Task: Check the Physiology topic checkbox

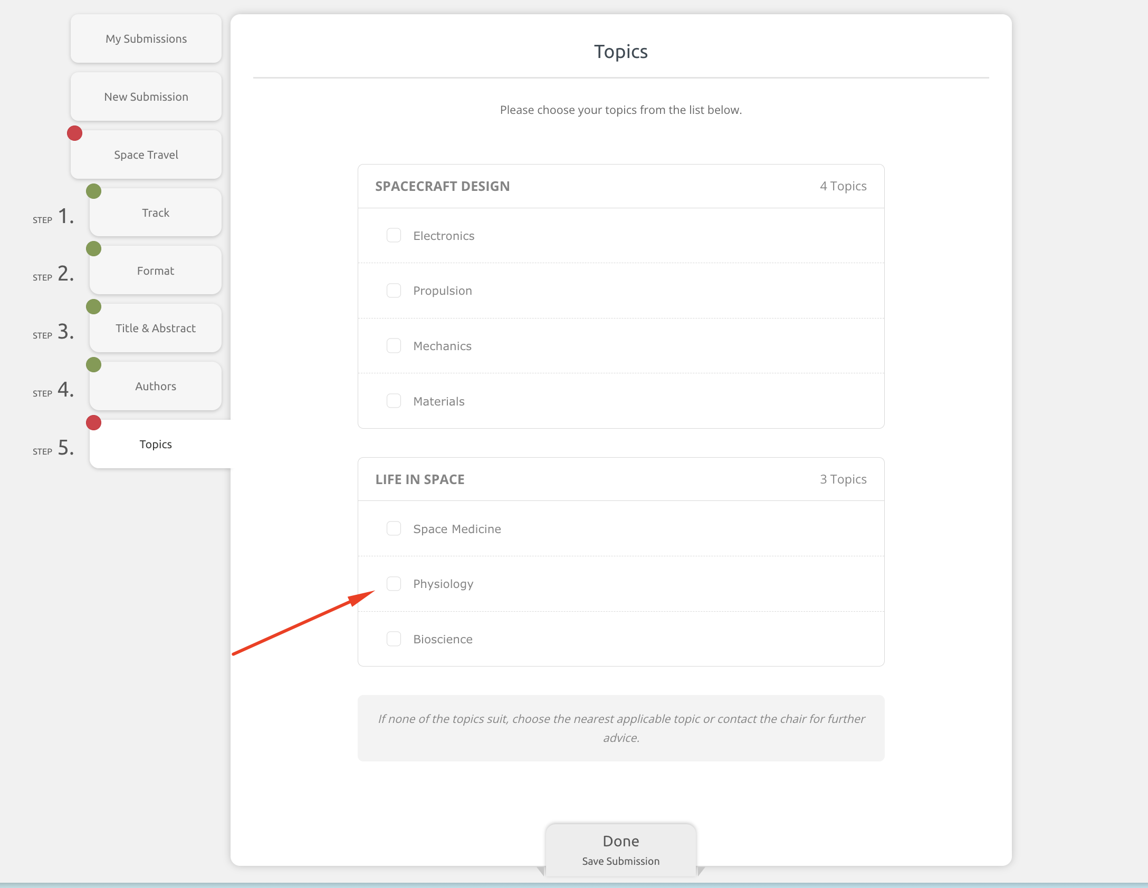Action: click(x=394, y=584)
